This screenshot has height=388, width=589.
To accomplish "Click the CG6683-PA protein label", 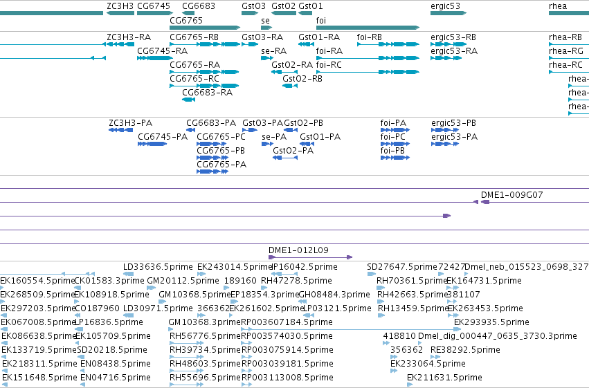I will point(211,123).
